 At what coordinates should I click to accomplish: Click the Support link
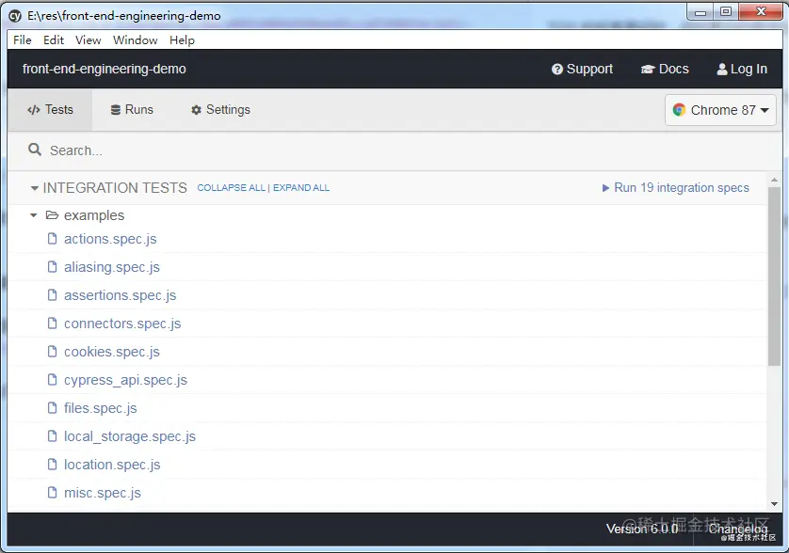582,69
